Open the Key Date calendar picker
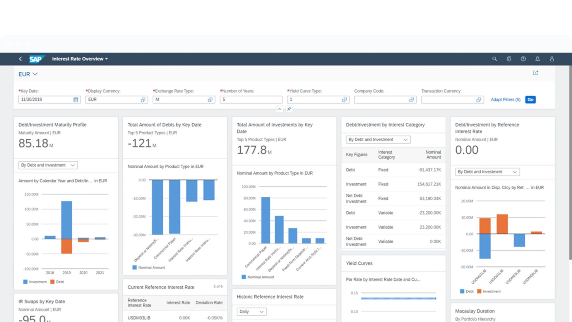 click(76, 100)
